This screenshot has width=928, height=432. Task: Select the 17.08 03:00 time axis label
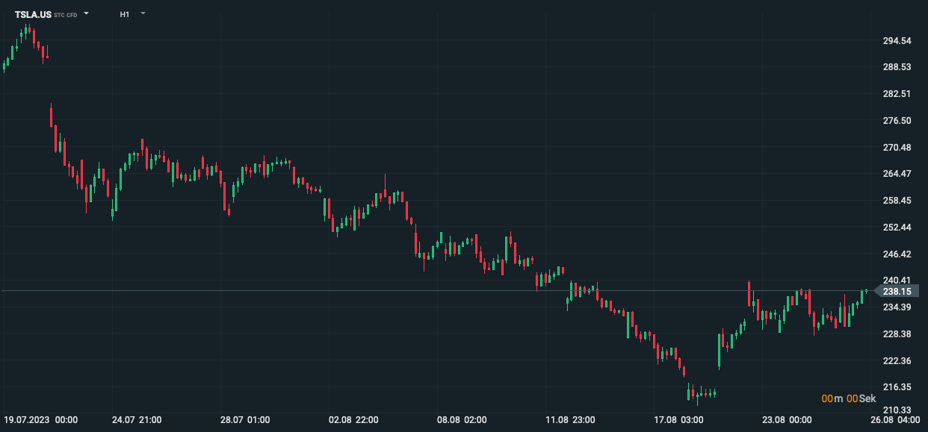coord(679,420)
